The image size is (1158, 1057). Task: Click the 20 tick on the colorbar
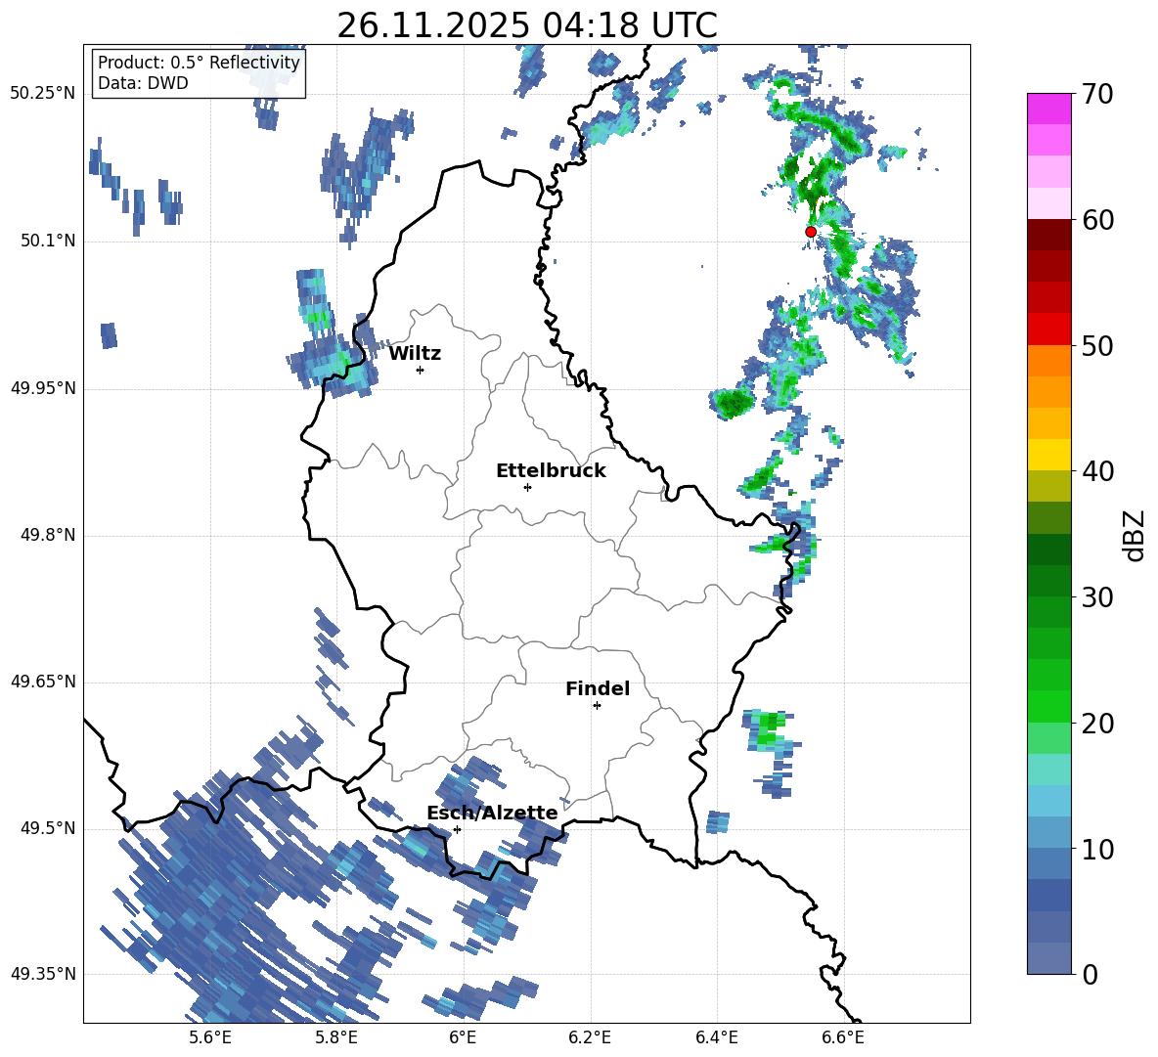[x=1097, y=723]
